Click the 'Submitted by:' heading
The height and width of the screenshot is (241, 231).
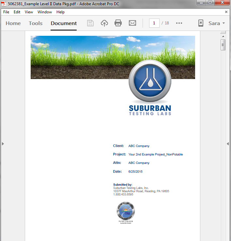click(x=123, y=185)
